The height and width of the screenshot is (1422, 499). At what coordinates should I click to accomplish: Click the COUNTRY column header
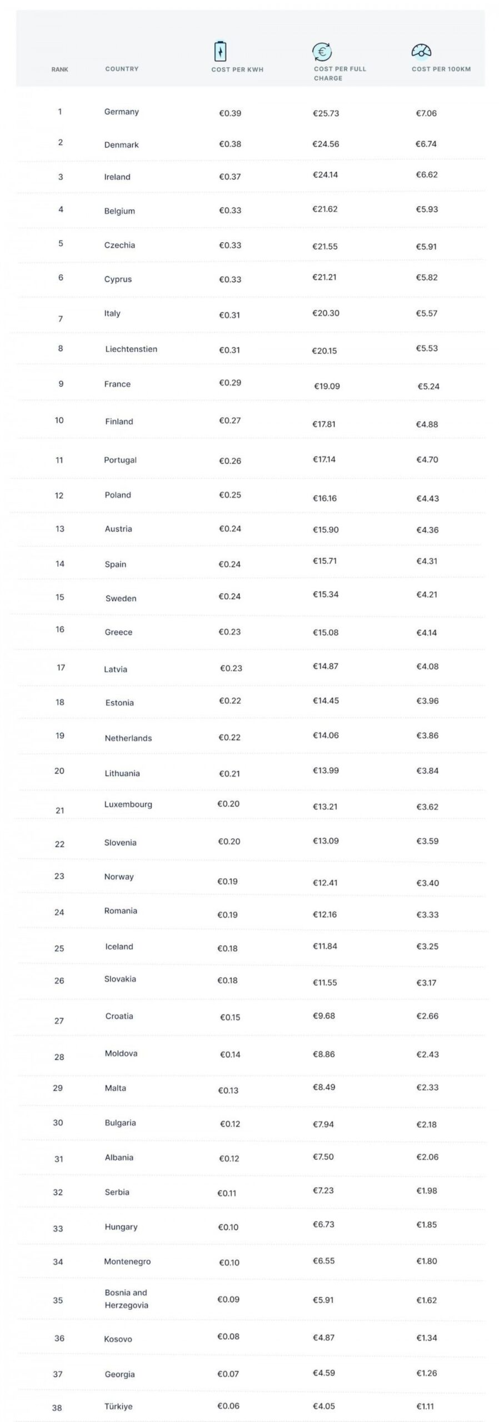click(122, 69)
